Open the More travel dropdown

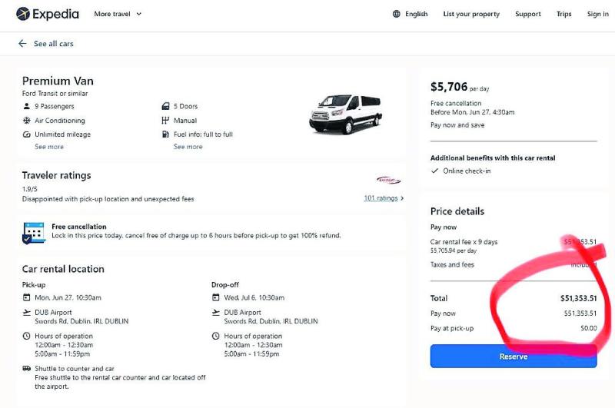tap(118, 14)
